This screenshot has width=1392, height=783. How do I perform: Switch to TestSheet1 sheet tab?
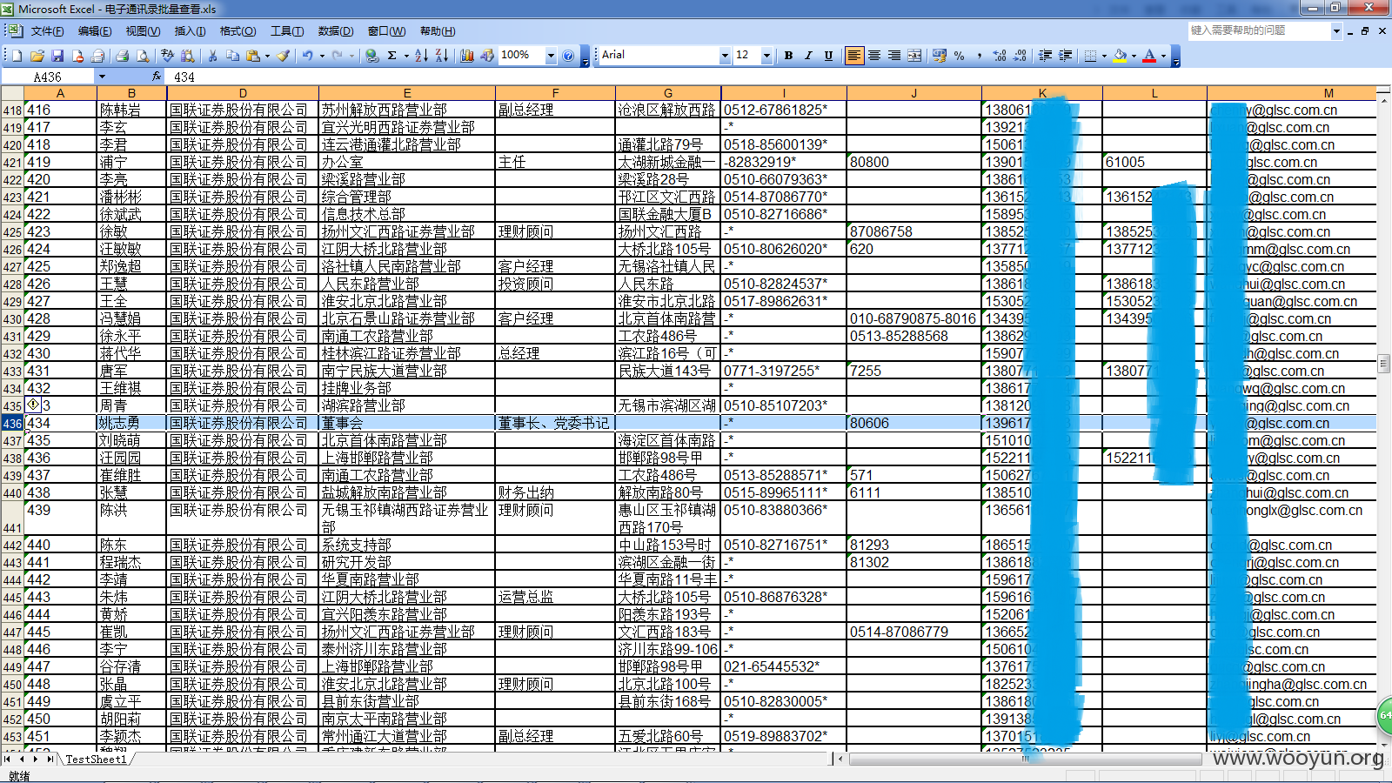96,760
